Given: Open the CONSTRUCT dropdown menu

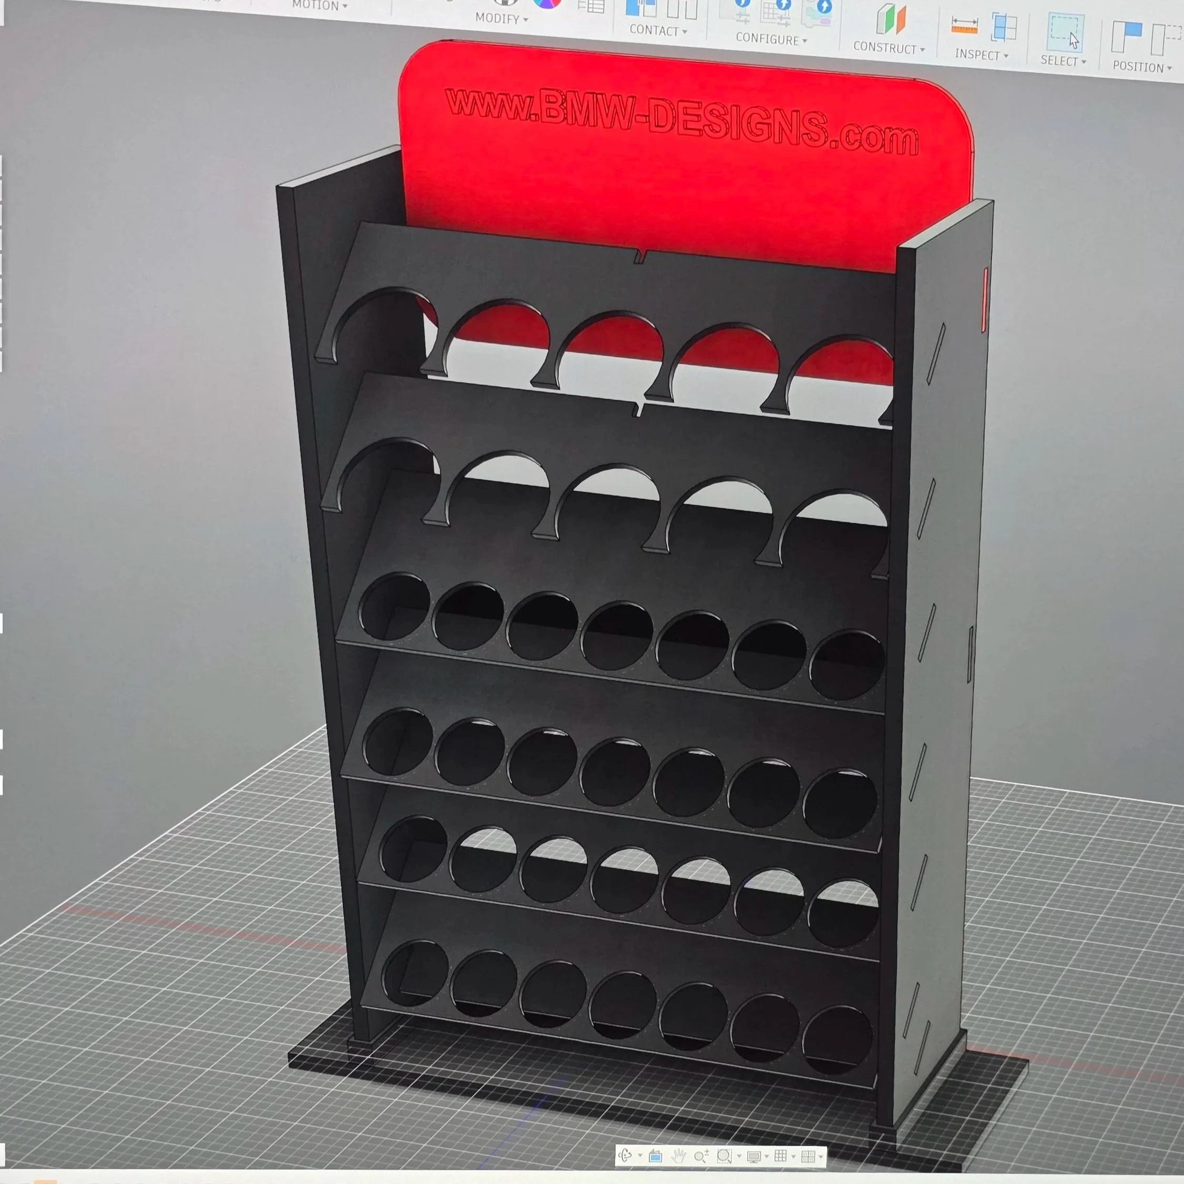Looking at the screenshot, I should 889,47.
